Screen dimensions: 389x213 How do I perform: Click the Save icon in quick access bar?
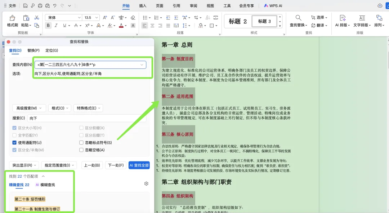pos(25,5)
